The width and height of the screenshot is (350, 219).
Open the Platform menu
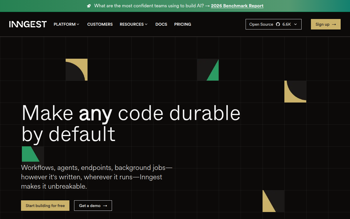66,24
